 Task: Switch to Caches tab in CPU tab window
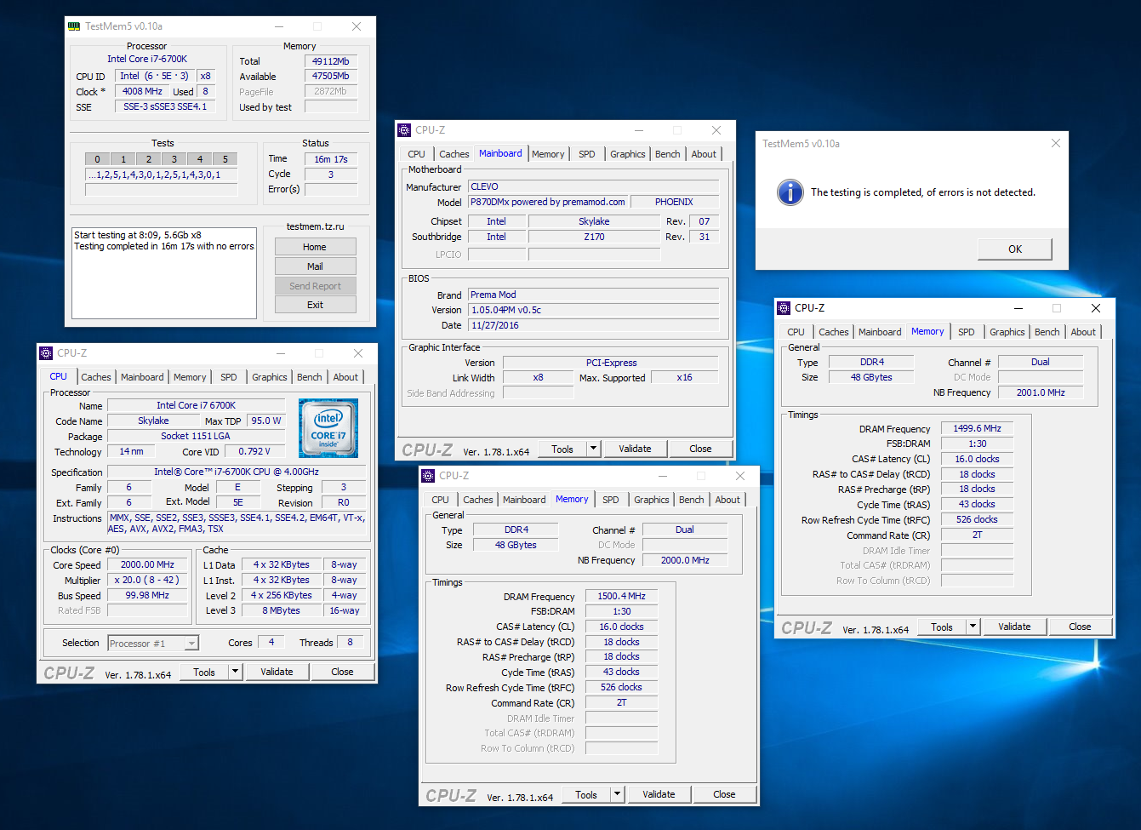96,377
